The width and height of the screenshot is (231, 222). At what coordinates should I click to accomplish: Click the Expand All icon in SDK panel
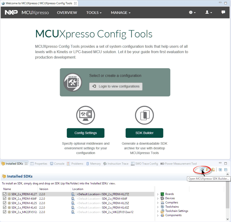[x=220, y=170]
